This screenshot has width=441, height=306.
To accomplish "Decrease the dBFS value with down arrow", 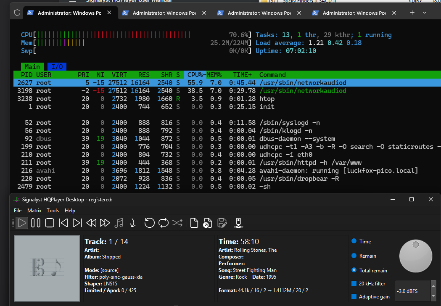I will tap(433, 296).
